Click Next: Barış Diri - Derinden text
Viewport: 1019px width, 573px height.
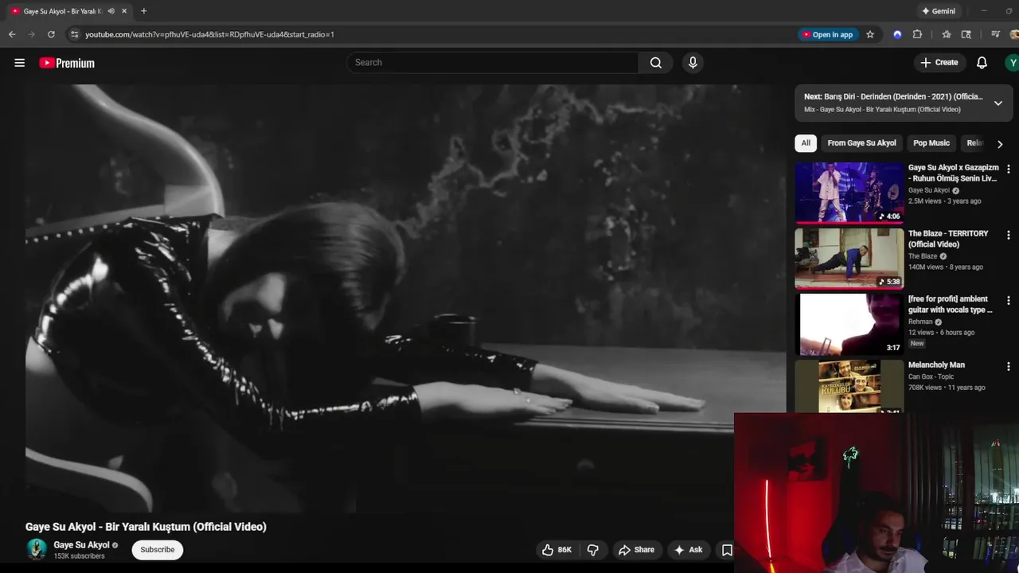pyautogui.click(x=893, y=96)
